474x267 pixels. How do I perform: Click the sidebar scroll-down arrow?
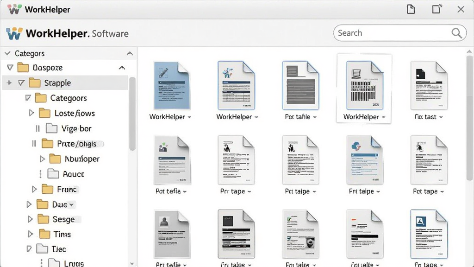point(132,264)
